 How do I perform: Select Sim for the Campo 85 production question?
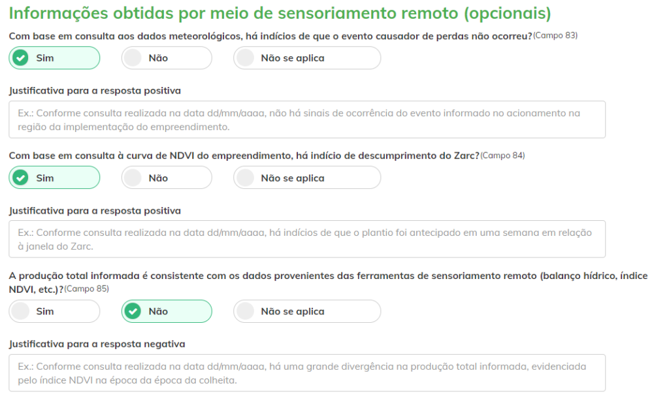click(54, 311)
